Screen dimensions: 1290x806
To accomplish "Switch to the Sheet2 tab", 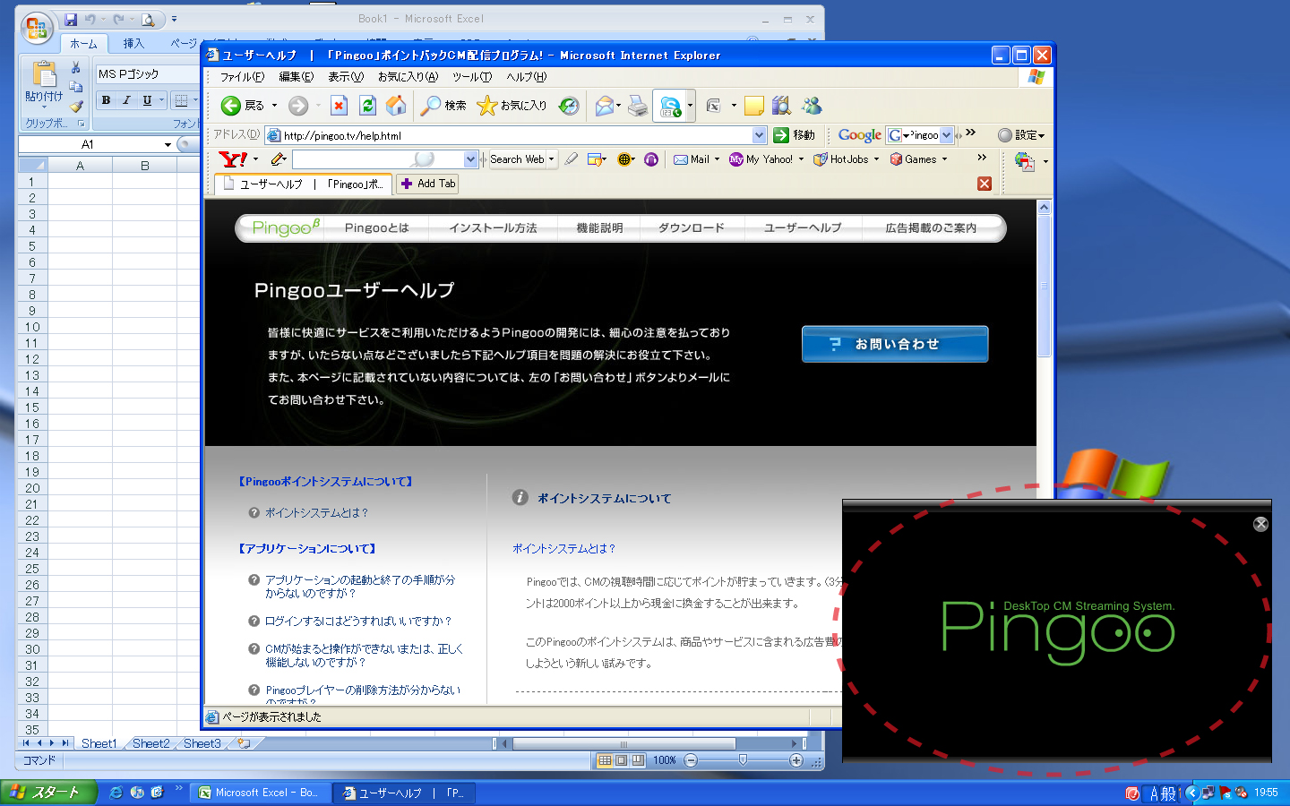I will click(150, 743).
